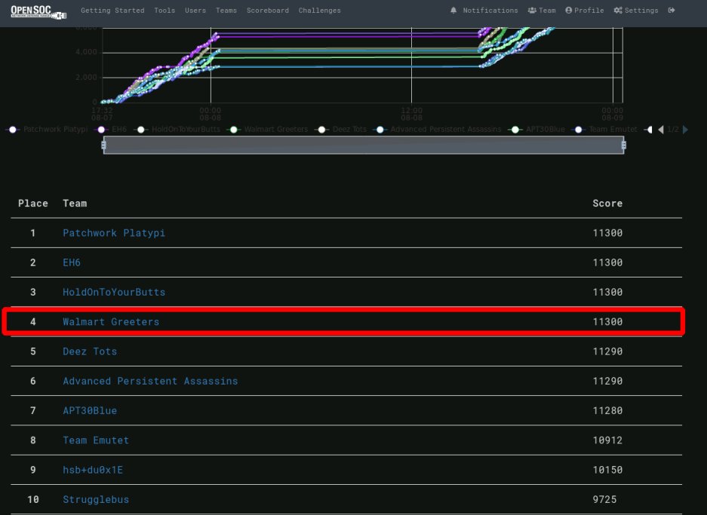Screen dimensions: 707x515
Task: Toggle Advanced Persistent Assassins legend series
Action: click(x=438, y=129)
